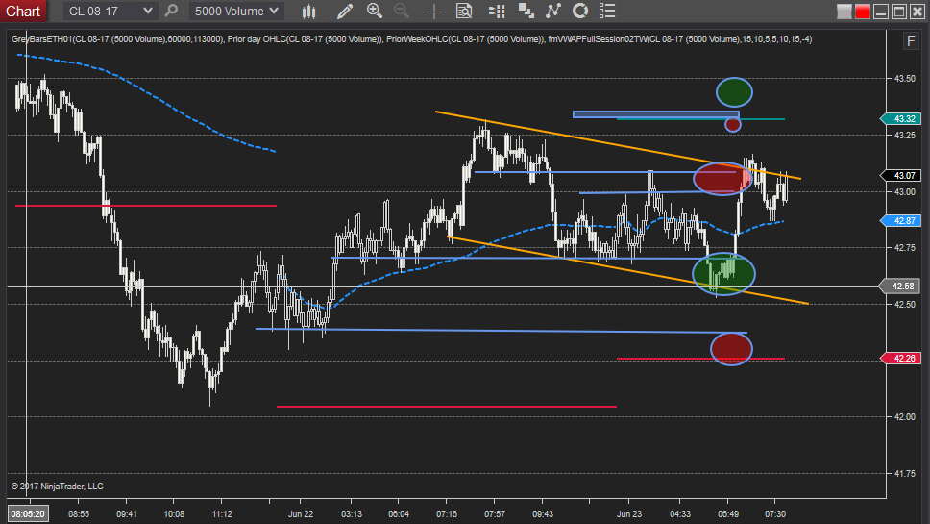The image size is (930, 524).
Task: Toggle the crosshair cursor icon
Action: [x=434, y=11]
